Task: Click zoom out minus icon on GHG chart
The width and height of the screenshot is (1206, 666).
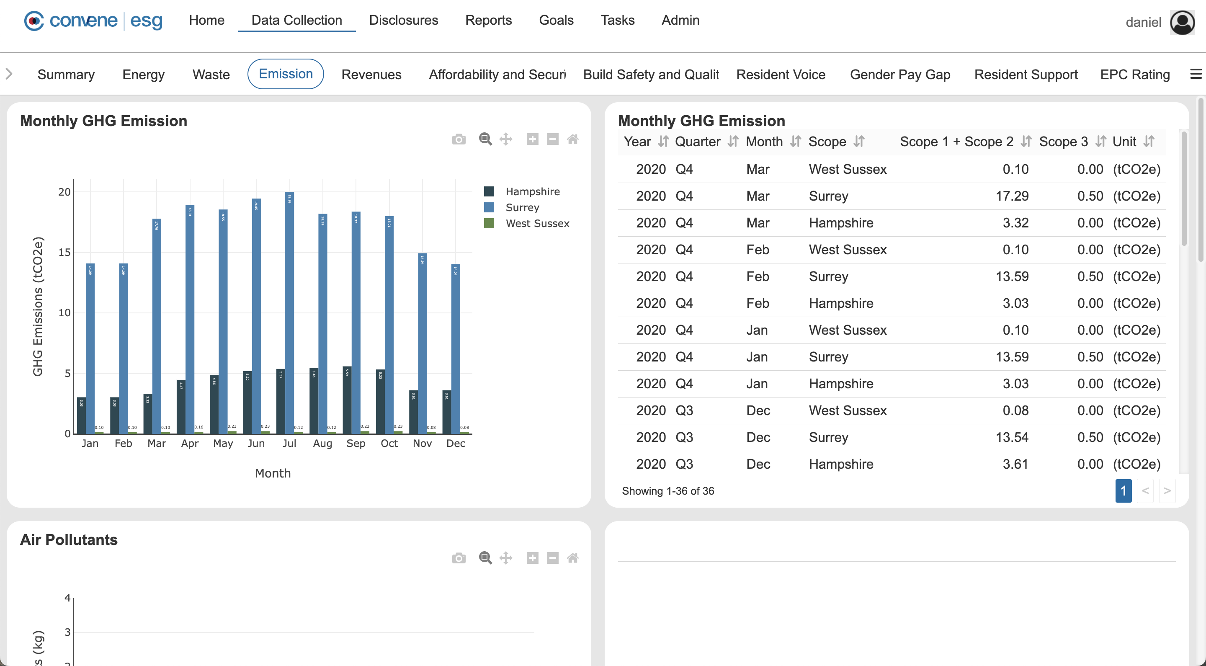Action: pyautogui.click(x=552, y=139)
